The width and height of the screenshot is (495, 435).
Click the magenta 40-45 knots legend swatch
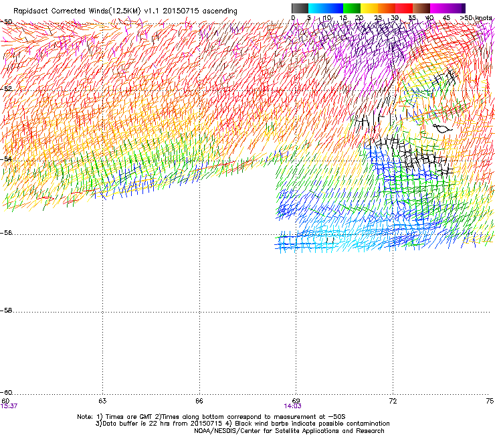[x=439, y=8]
